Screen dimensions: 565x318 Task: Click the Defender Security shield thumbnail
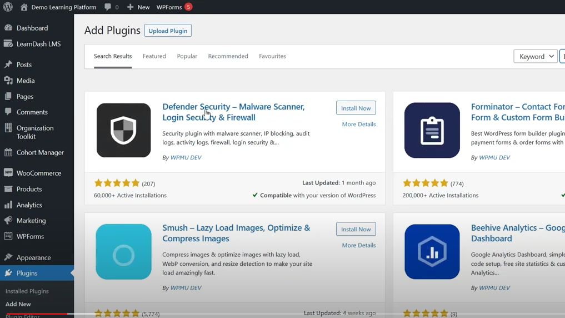pyautogui.click(x=123, y=130)
